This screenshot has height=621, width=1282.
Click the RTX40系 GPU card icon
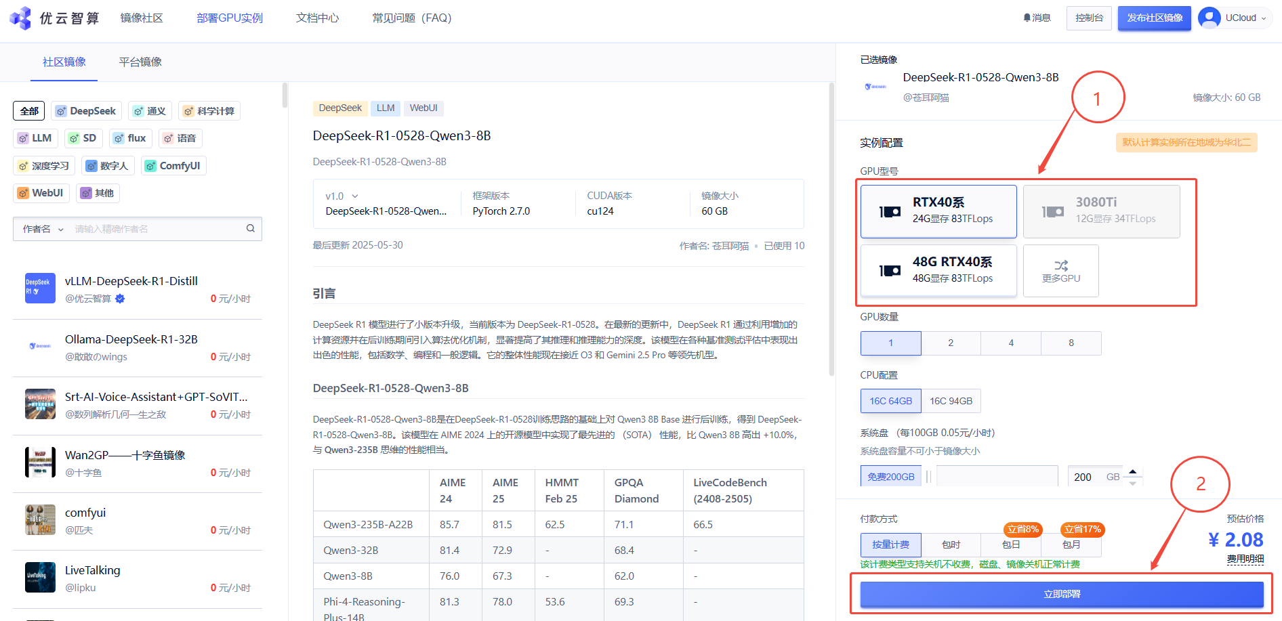(890, 211)
